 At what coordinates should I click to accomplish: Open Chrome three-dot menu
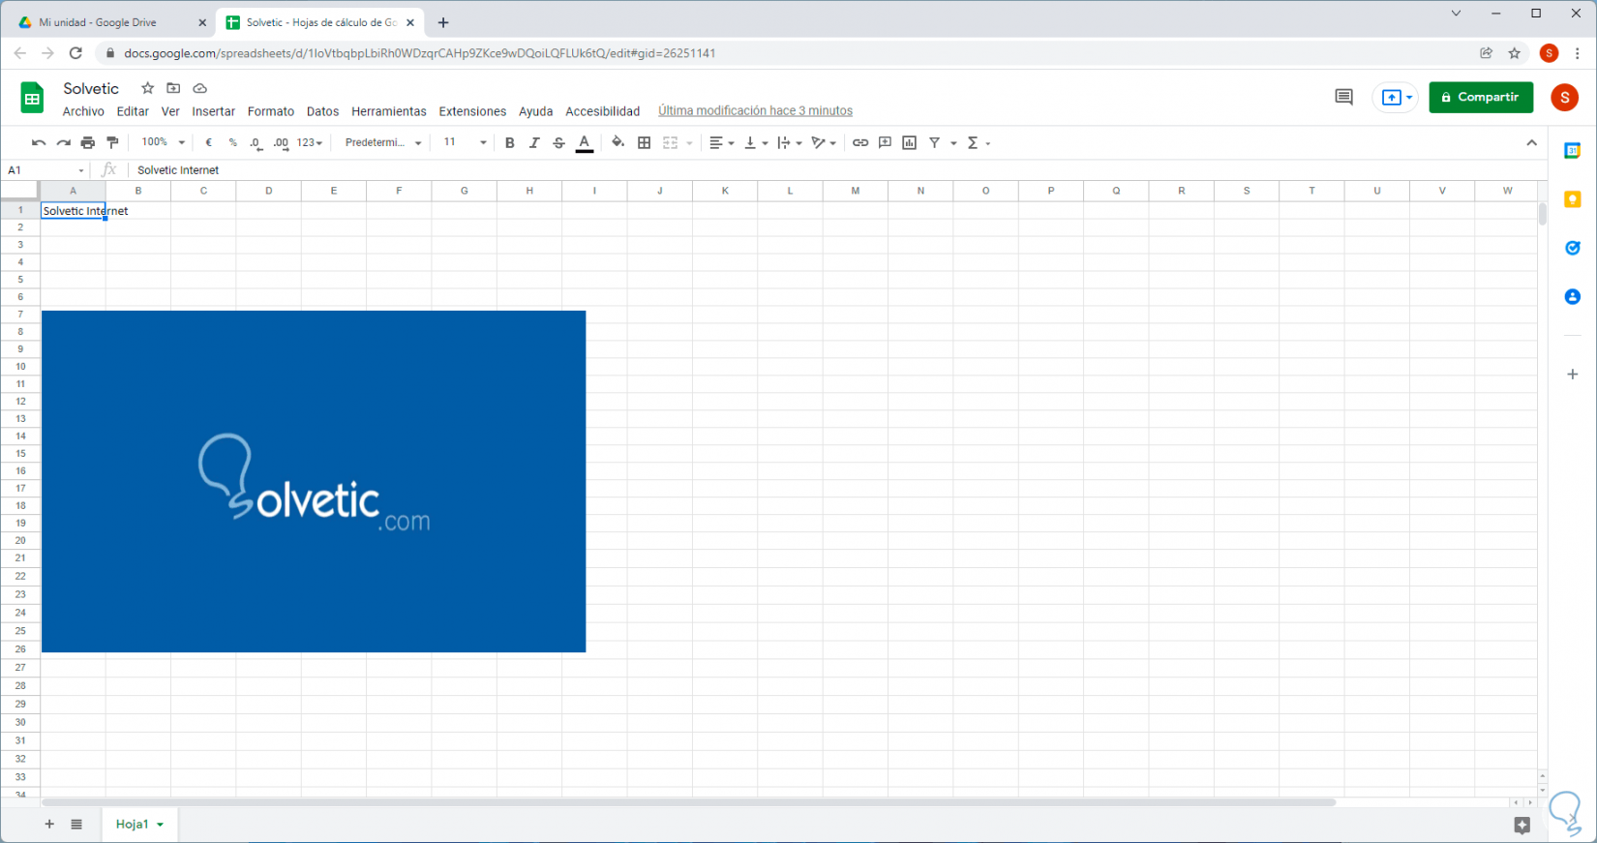tap(1578, 53)
